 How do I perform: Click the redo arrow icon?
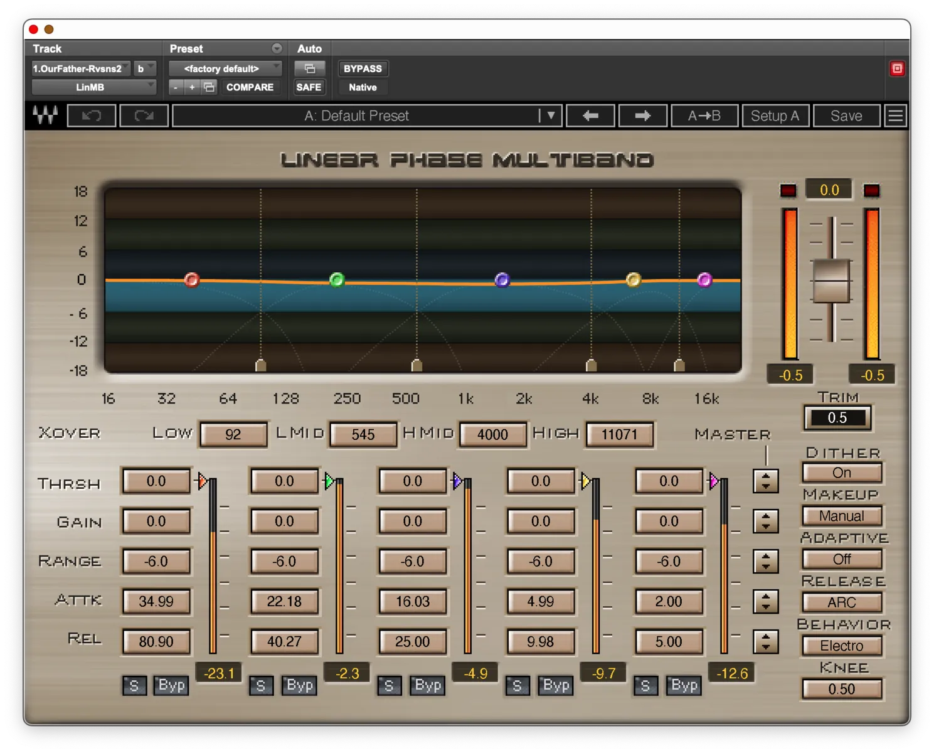[144, 115]
